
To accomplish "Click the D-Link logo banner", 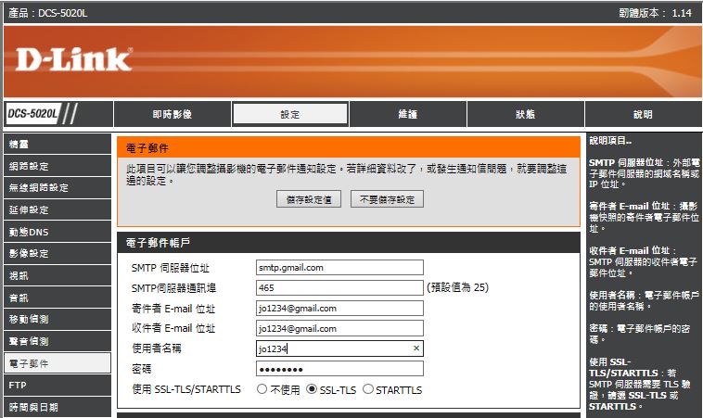I will 72,59.
